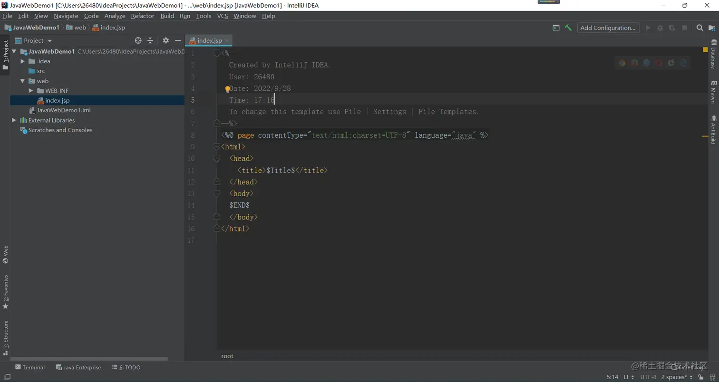Viewport: 719px width, 382px height.
Task: Open in Internet Explorer browser icon
Action: point(671,62)
